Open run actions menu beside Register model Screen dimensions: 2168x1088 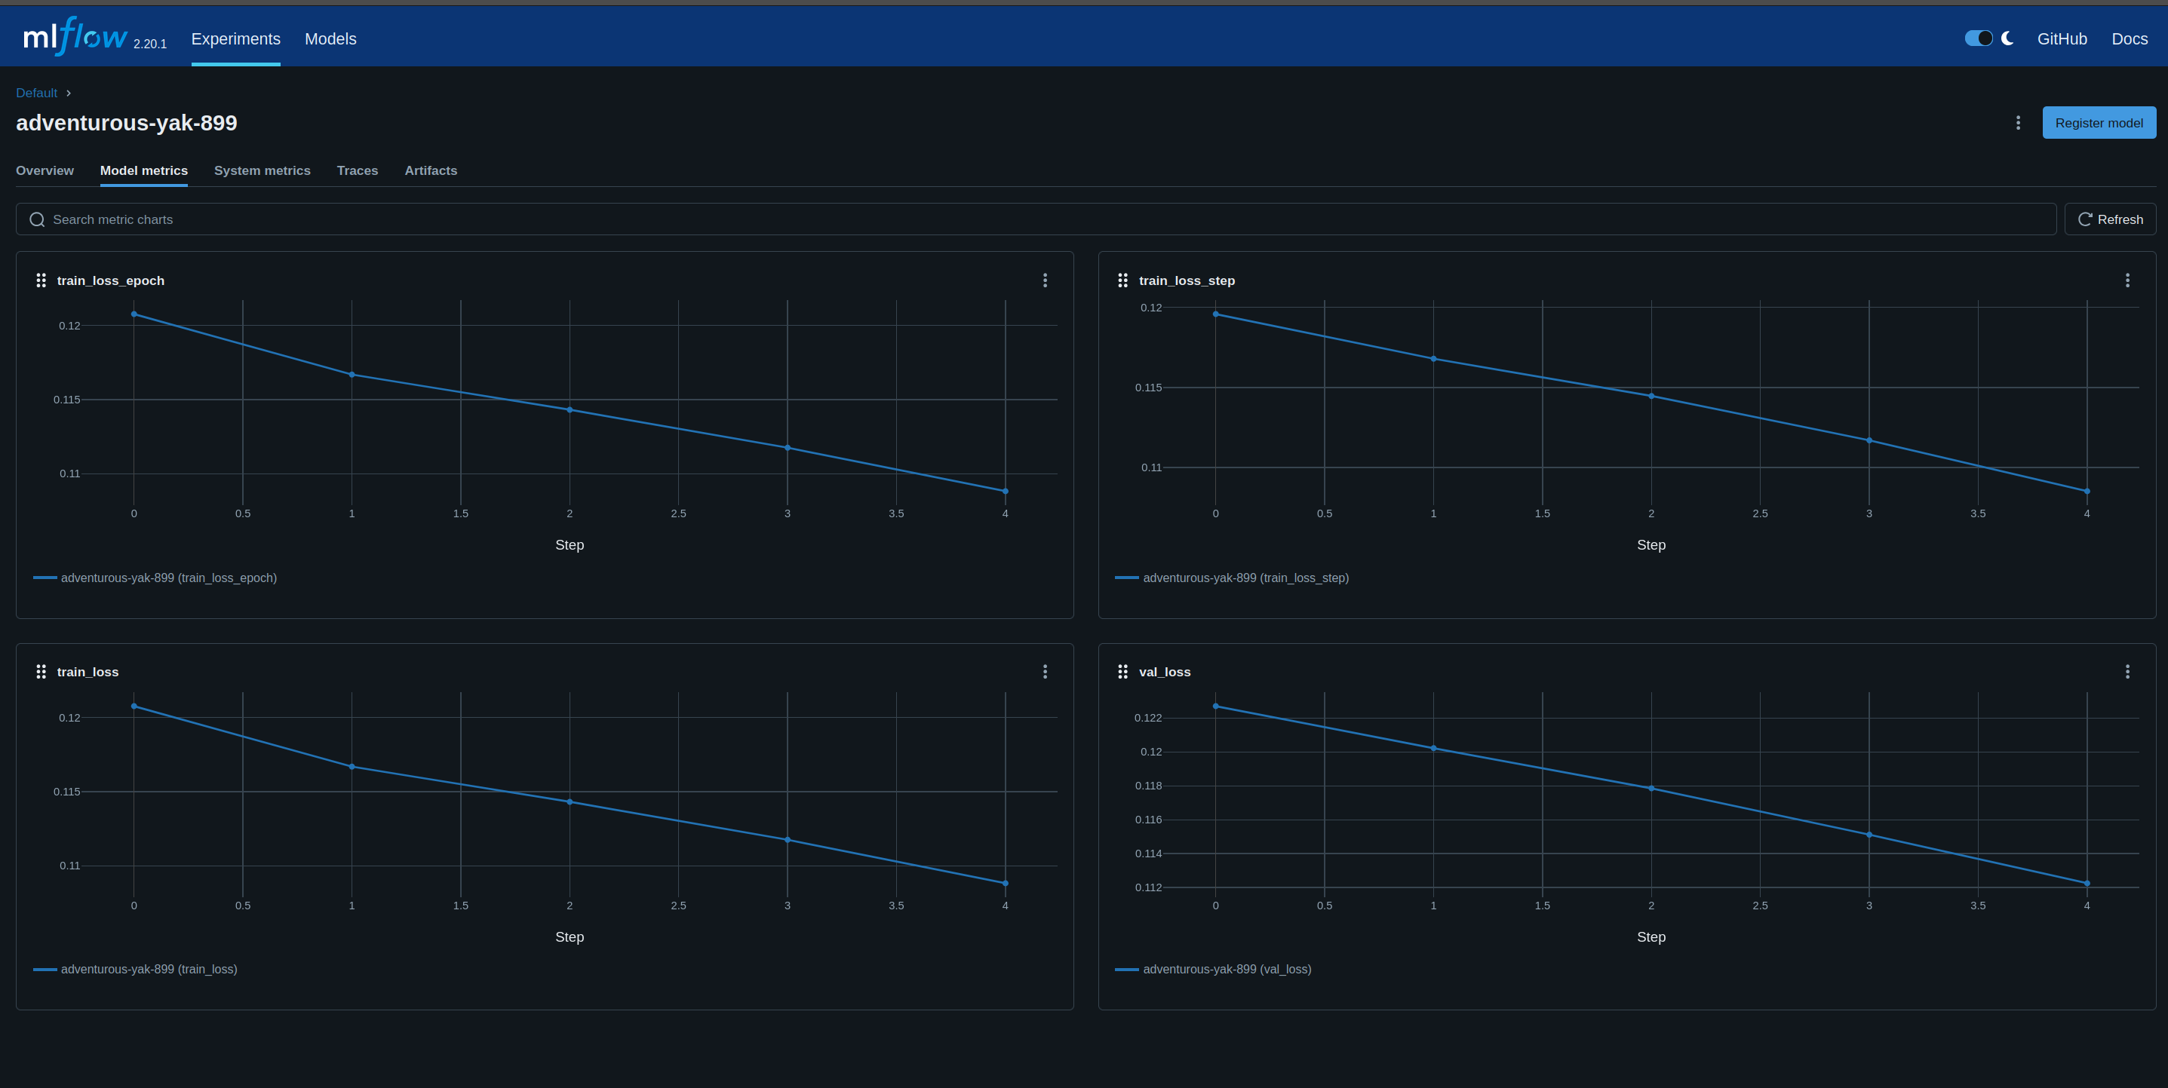(x=2018, y=123)
